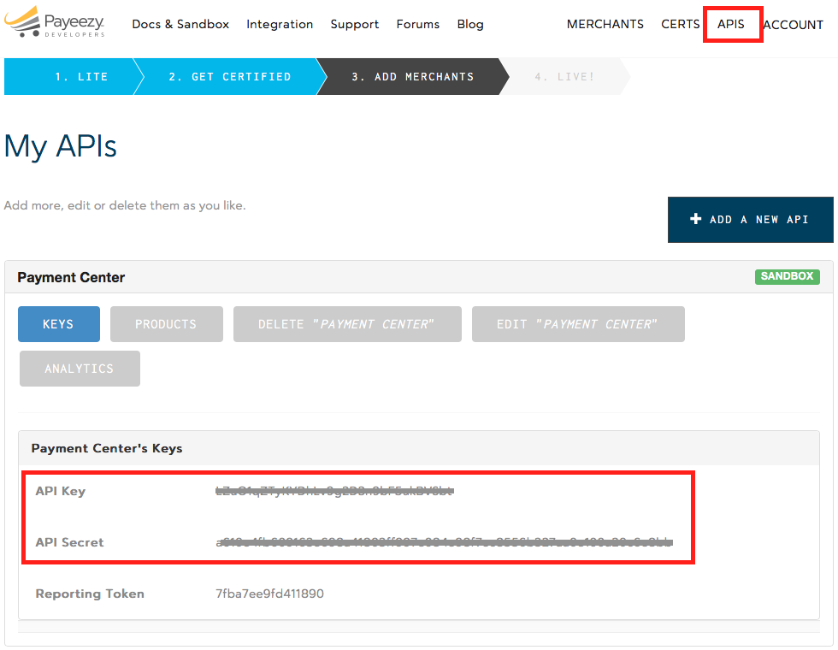This screenshot has height=650, width=838.
Task: Click the SANDBOX badge
Action: pos(788,276)
